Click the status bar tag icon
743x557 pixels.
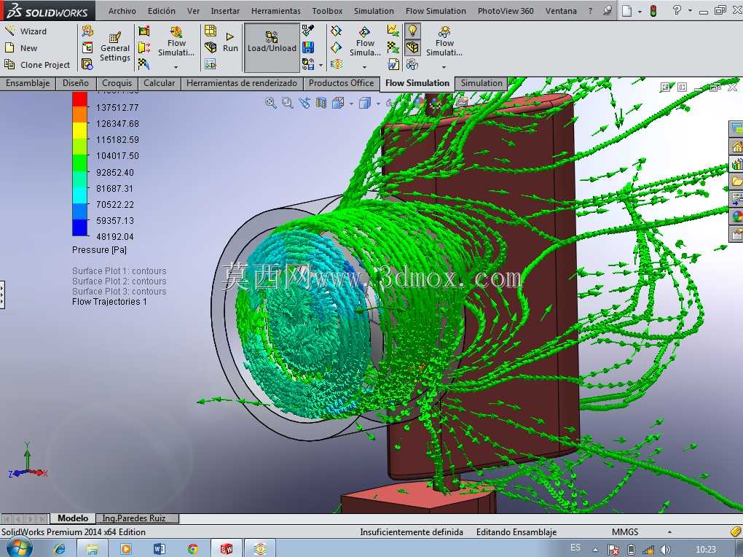click(x=735, y=531)
